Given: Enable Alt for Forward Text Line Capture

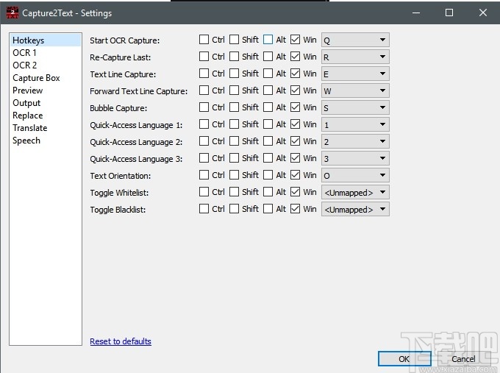Looking at the screenshot, I should coord(268,90).
